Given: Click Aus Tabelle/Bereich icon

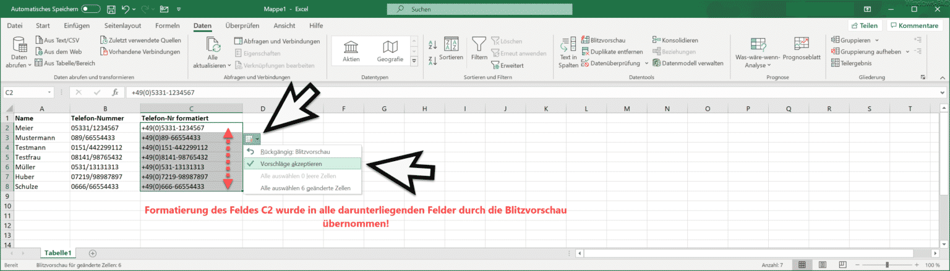Looking at the screenshot, I should (40, 63).
